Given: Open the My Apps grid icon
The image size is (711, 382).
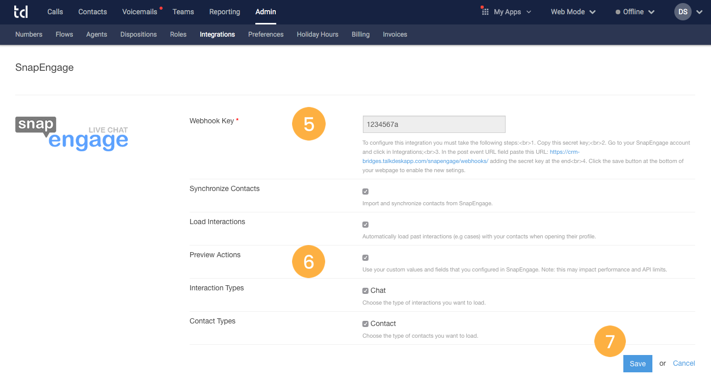Looking at the screenshot, I should coord(485,12).
